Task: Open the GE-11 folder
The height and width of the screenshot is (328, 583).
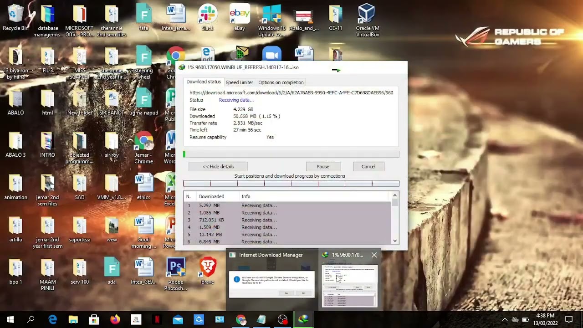Action: pos(336,17)
